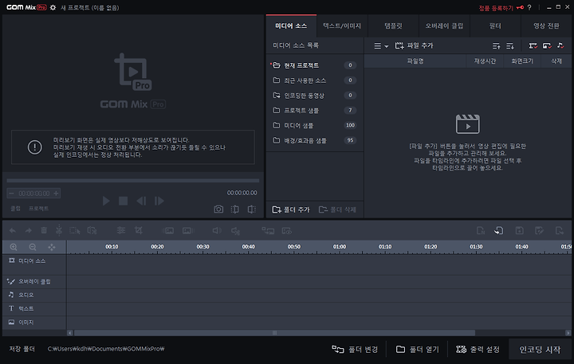Click the sort ascending icon in source list
The height and width of the screenshot is (364, 574).
pos(496,45)
